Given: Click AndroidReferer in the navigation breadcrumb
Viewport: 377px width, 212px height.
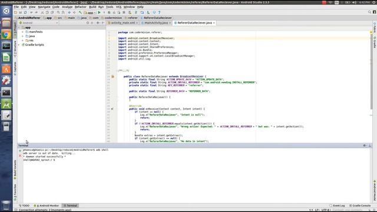Looking at the screenshot, I should click(28, 18).
